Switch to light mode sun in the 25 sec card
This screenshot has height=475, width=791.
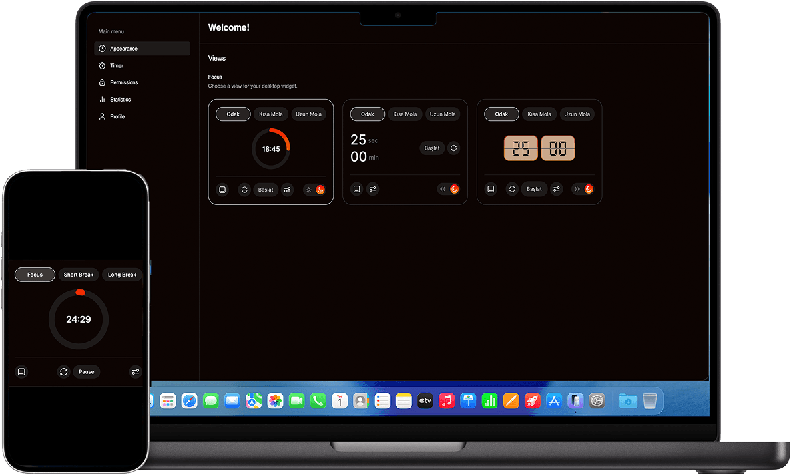[x=443, y=189]
